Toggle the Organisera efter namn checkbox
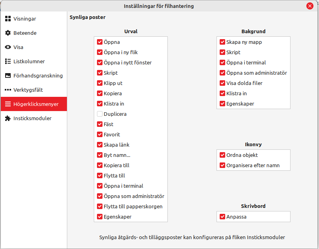Screen dimensions: 319x249 click(222, 165)
